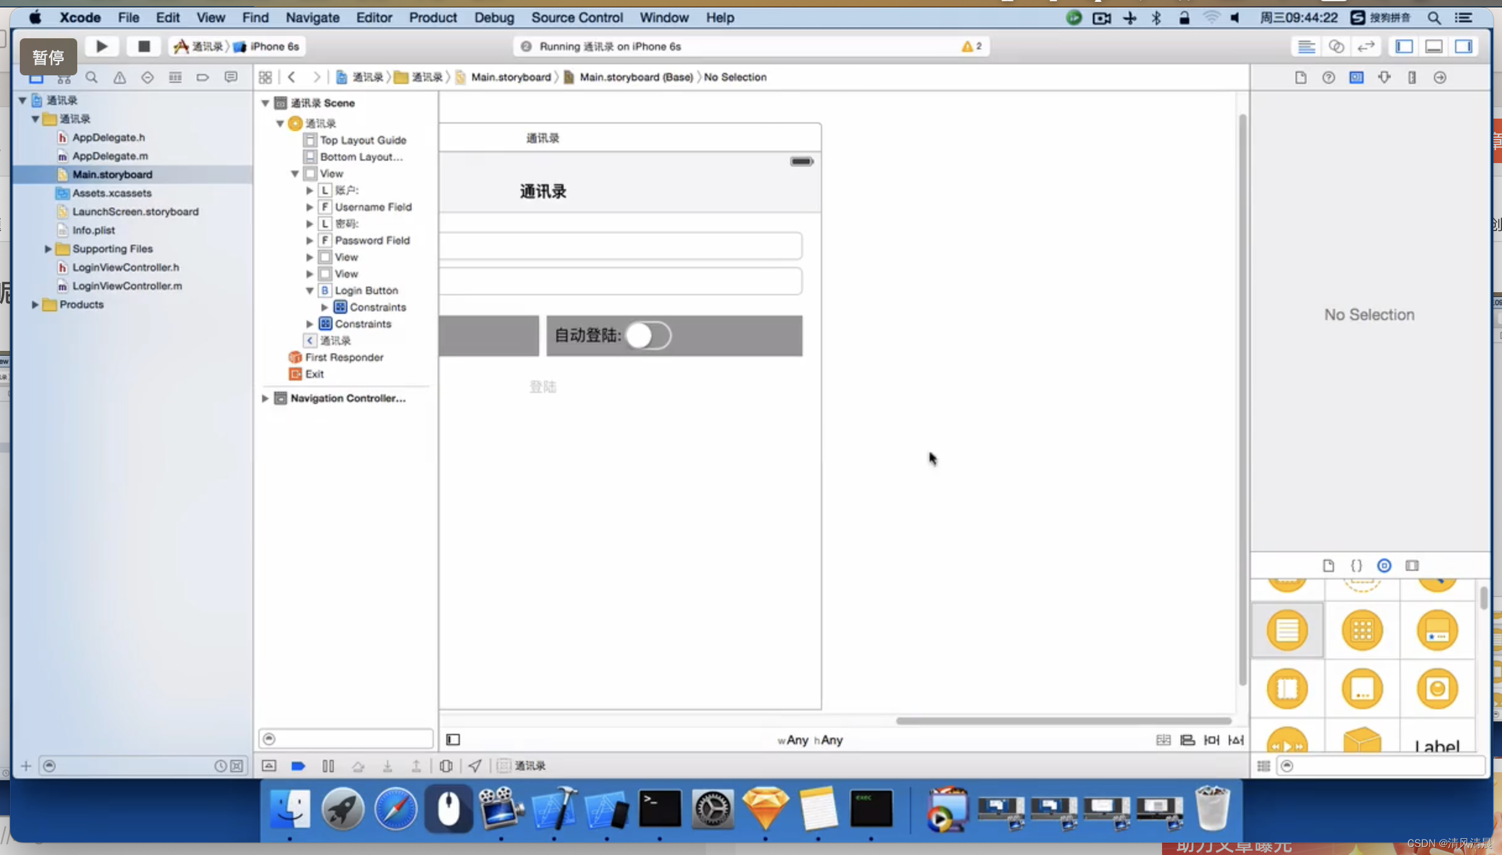The image size is (1502, 855).
Task: Switch to the Standard editor
Action: pos(1305,46)
